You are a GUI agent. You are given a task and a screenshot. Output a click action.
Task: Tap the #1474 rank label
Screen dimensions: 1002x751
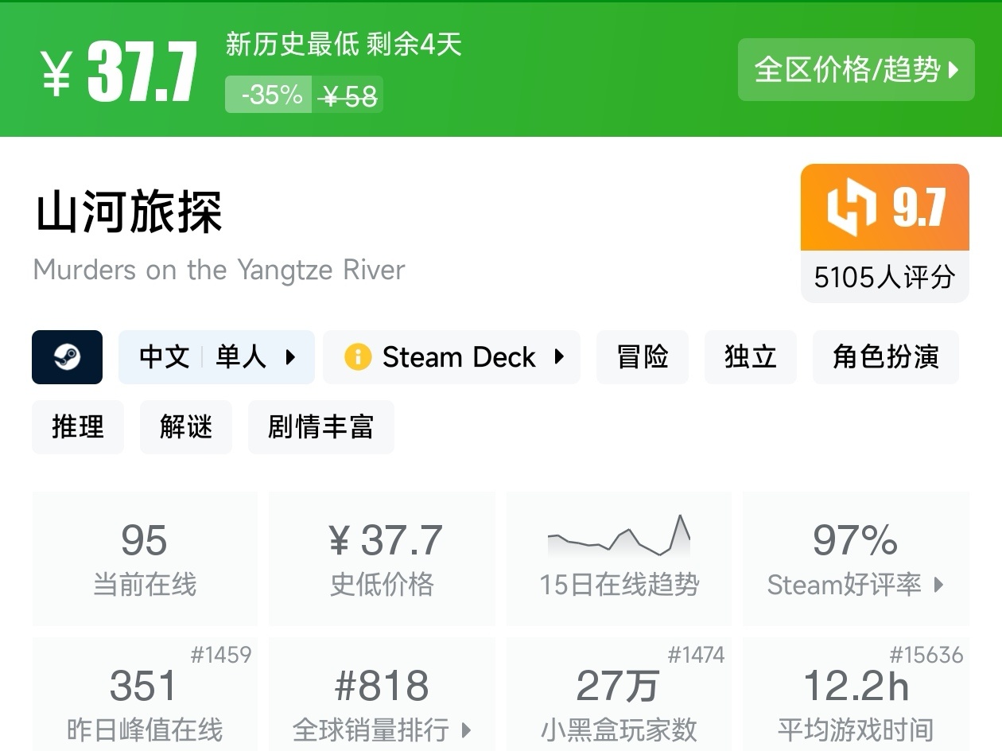pos(696,655)
